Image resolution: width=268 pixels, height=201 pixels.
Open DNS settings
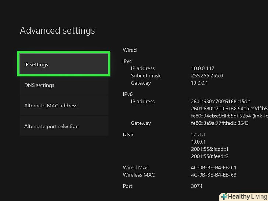[63, 85]
